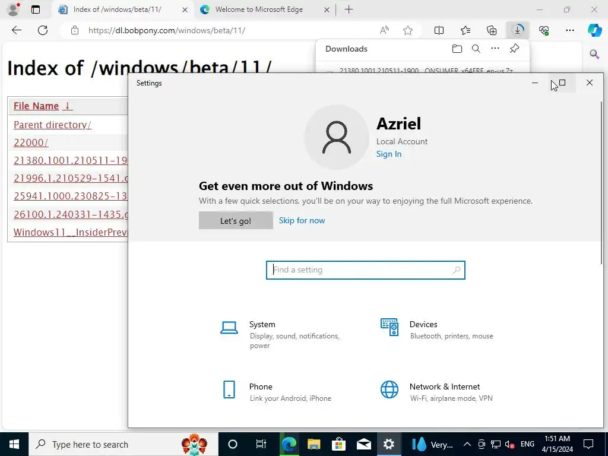Click the Let's go! button

[x=236, y=221]
